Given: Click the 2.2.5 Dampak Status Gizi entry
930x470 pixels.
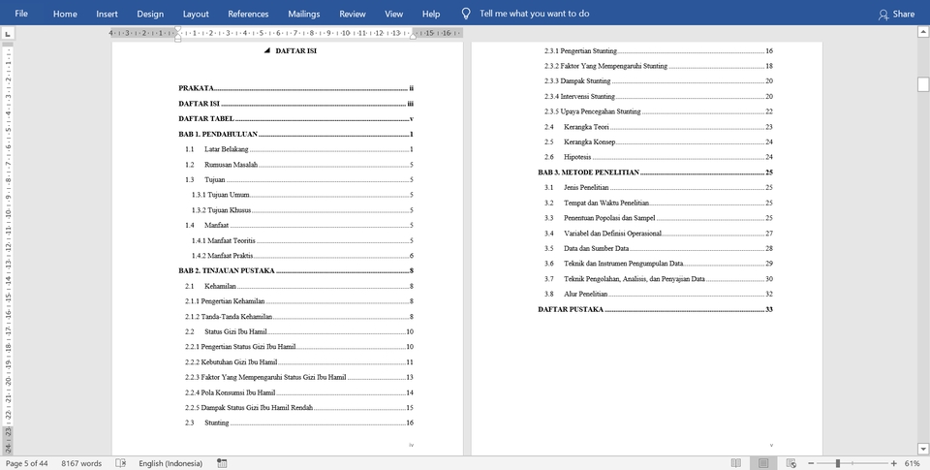Looking at the screenshot, I should point(299,408).
